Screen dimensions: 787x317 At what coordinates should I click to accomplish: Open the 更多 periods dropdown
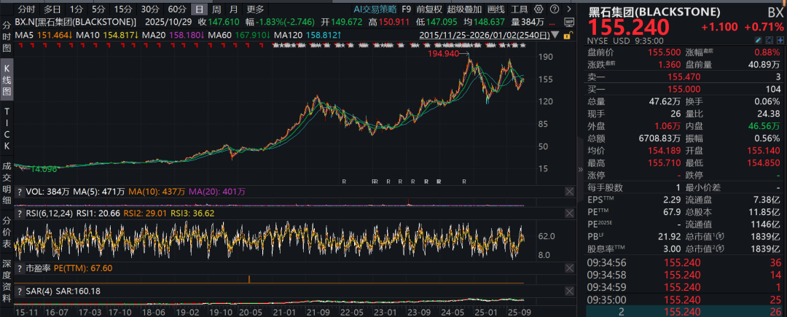pos(255,9)
